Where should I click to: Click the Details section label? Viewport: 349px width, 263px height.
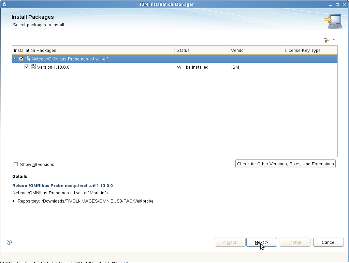[19, 177]
